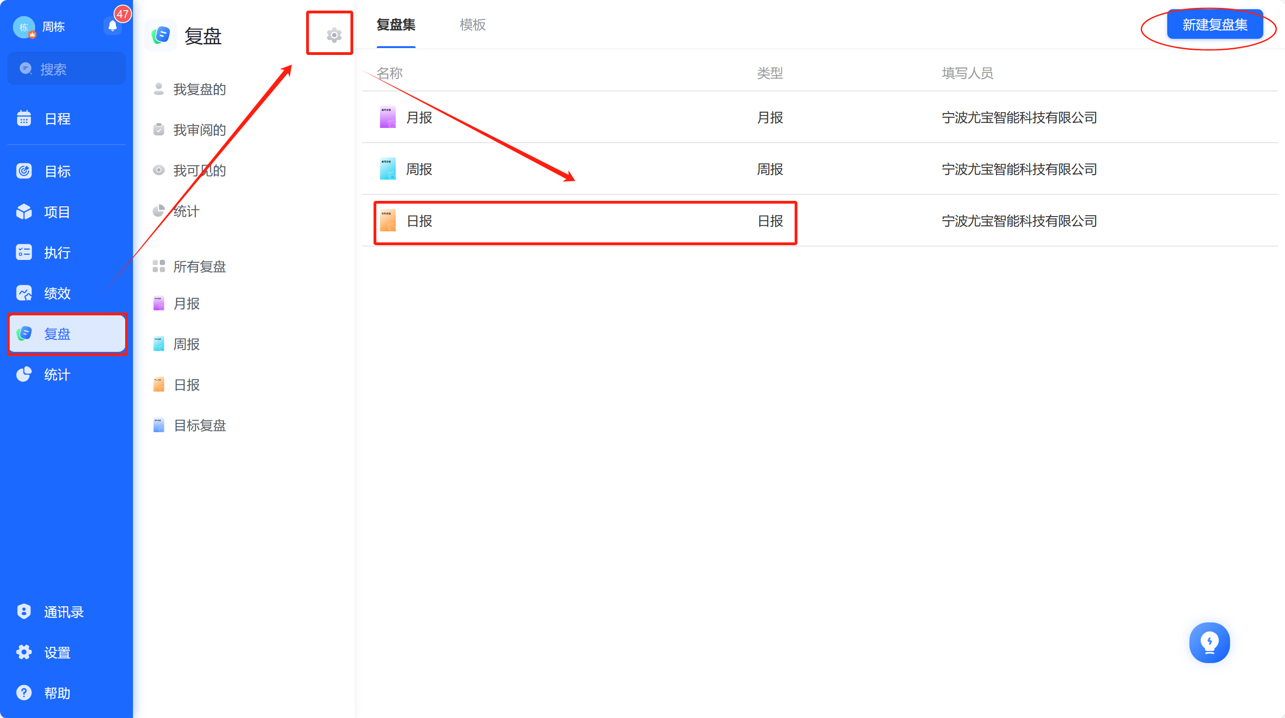This screenshot has height=718, width=1285.
Task: Click the floating lightbulb tips button
Action: click(1209, 643)
